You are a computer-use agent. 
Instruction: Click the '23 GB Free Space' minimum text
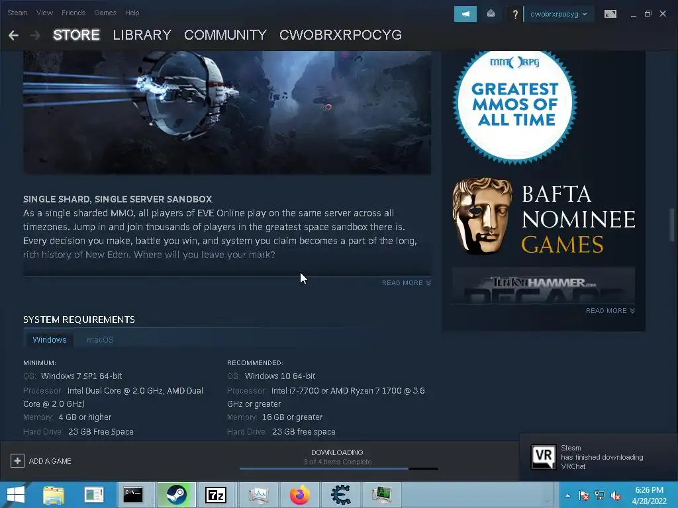tap(101, 431)
